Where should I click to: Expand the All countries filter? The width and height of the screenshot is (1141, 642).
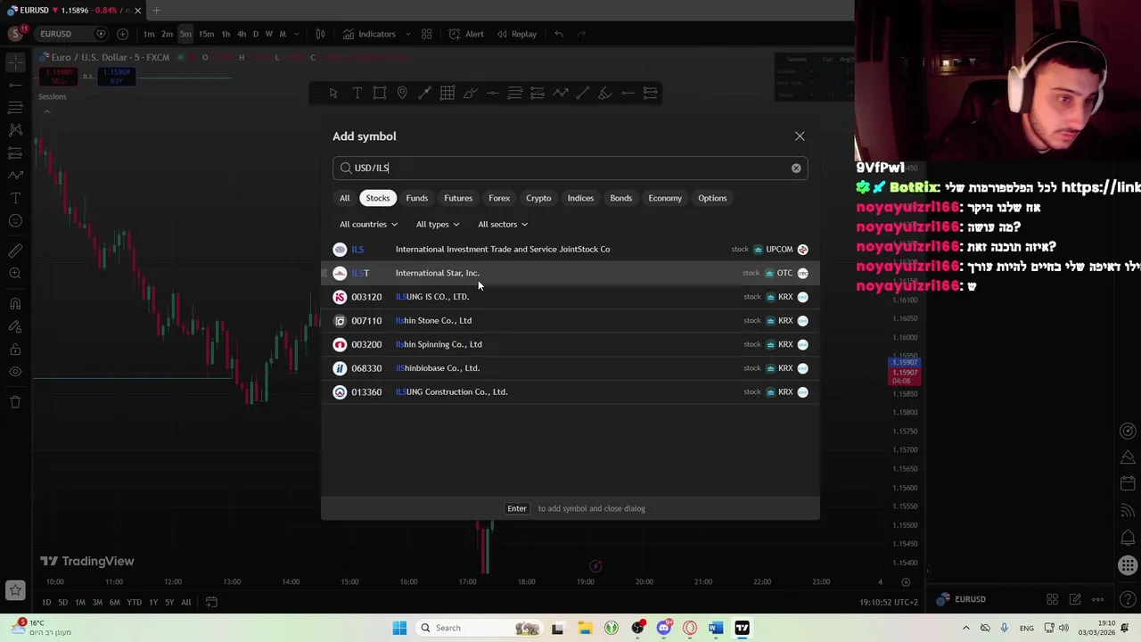pyautogui.click(x=368, y=225)
